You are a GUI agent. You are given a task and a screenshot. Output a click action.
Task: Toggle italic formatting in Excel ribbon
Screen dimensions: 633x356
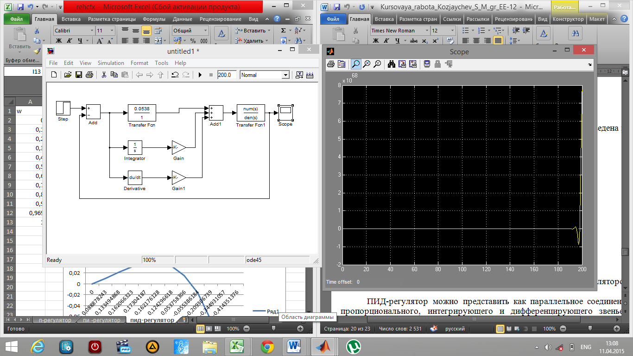(70, 41)
